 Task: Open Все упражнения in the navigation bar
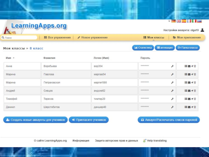[x=57, y=38]
